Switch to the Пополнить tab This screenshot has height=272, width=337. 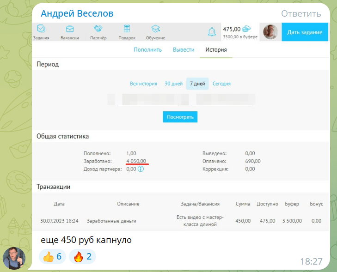(x=147, y=50)
